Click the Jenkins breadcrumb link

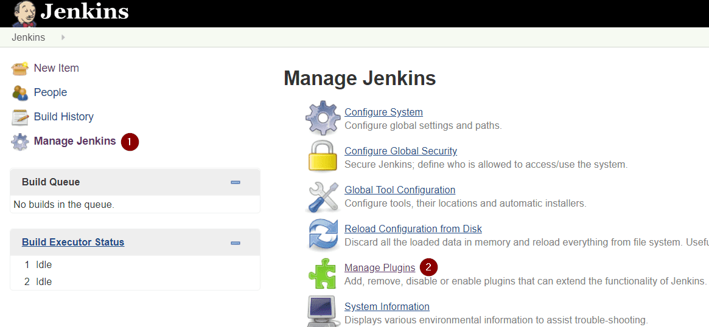click(29, 38)
